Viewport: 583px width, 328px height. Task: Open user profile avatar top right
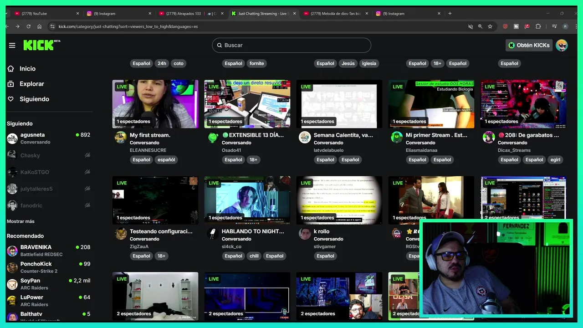[x=562, y=45]
